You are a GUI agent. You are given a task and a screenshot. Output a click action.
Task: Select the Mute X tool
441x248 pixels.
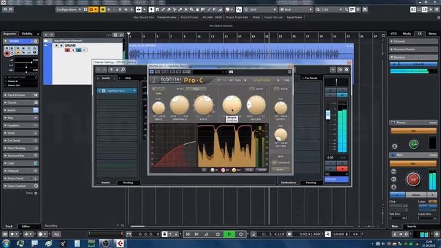point(186,10)
